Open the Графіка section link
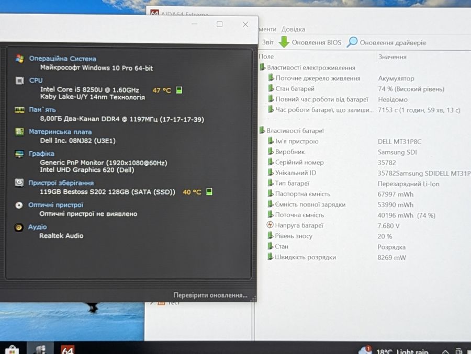 click(x=41, y=153)
